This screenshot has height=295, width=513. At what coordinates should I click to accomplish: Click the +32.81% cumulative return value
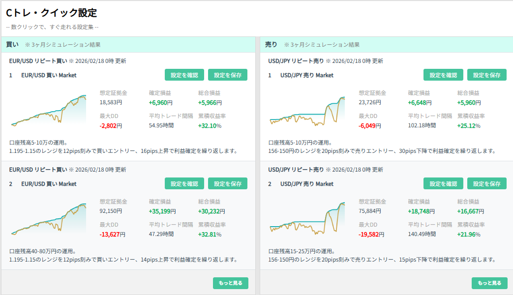click(x=210, y=235)
